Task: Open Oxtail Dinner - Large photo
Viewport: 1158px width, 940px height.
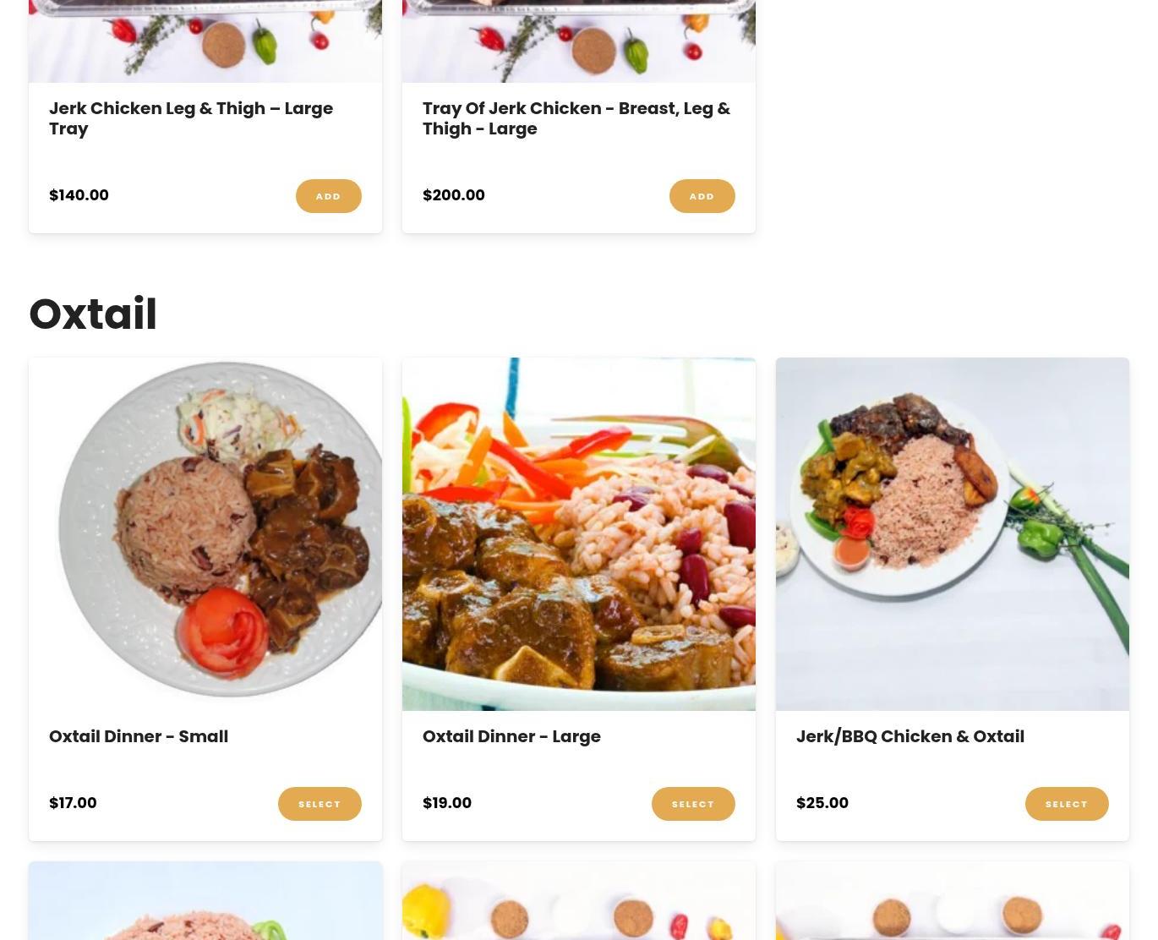Action: point(579,534)
